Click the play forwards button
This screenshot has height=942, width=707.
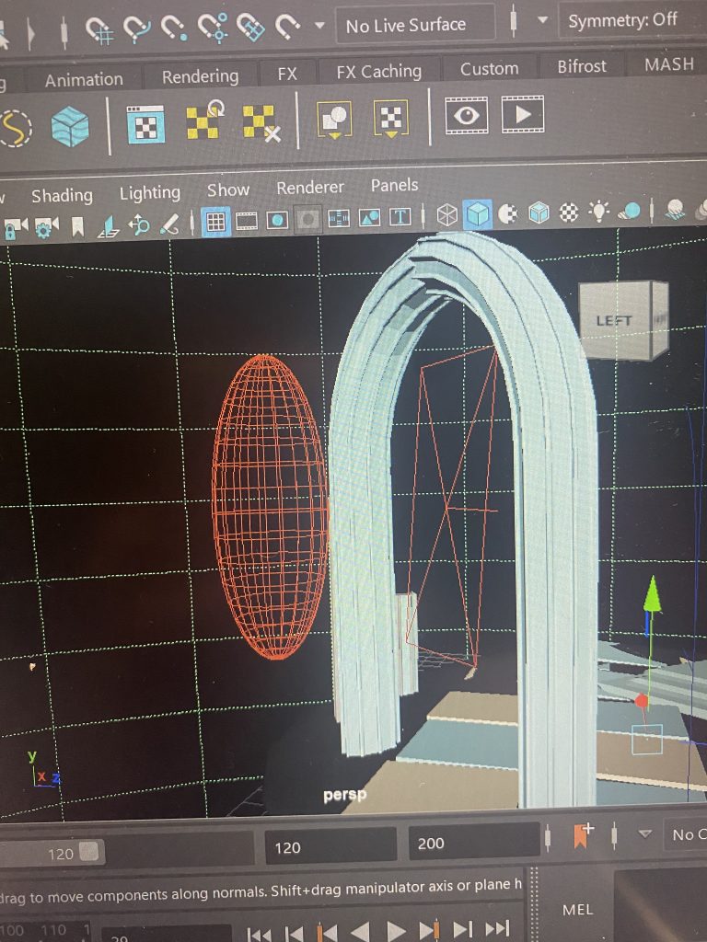396,931
